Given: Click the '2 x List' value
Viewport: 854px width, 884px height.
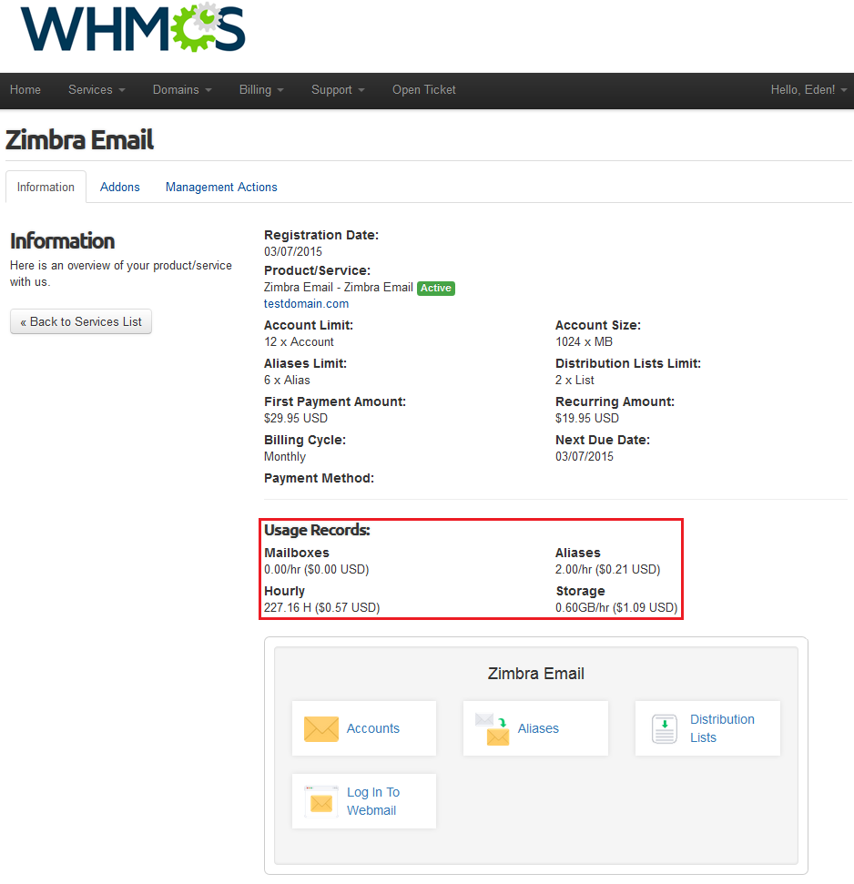Looking at the screenshot, I should pos(574,380).
